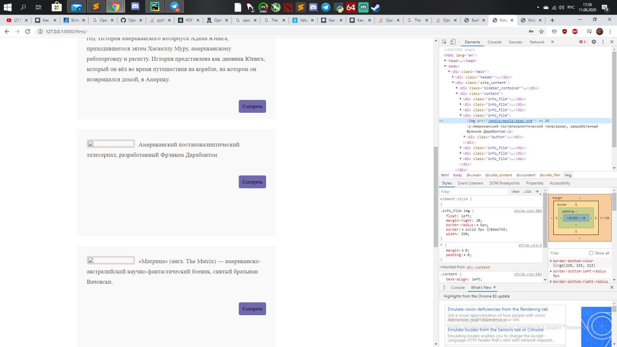Open Discord from the taskbar
The width and height of the screenshot is (617, 347).
135,7
